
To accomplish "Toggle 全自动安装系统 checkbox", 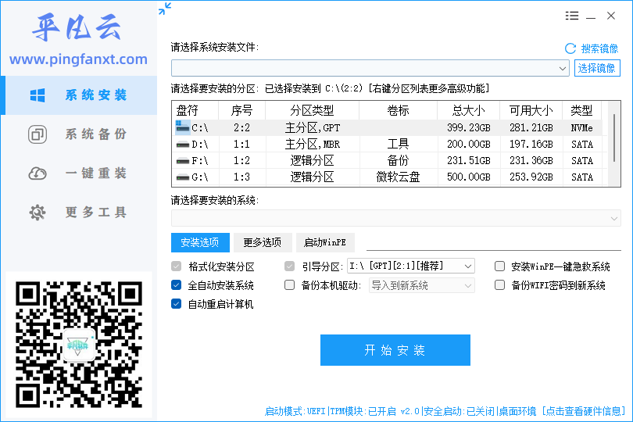I will (x=176, y=285).
